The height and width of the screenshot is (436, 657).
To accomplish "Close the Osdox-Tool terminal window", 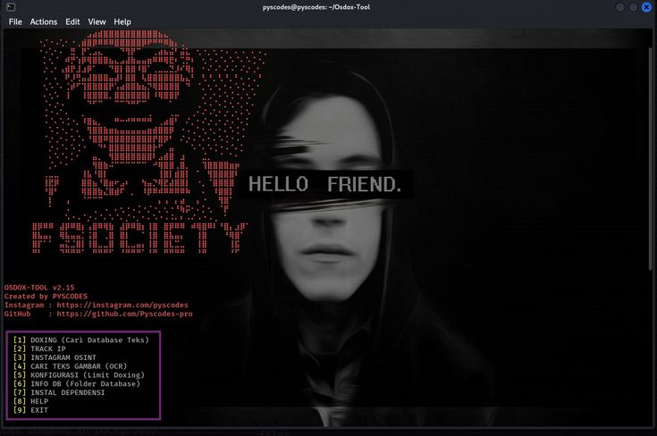I will [x=646, y=7].
